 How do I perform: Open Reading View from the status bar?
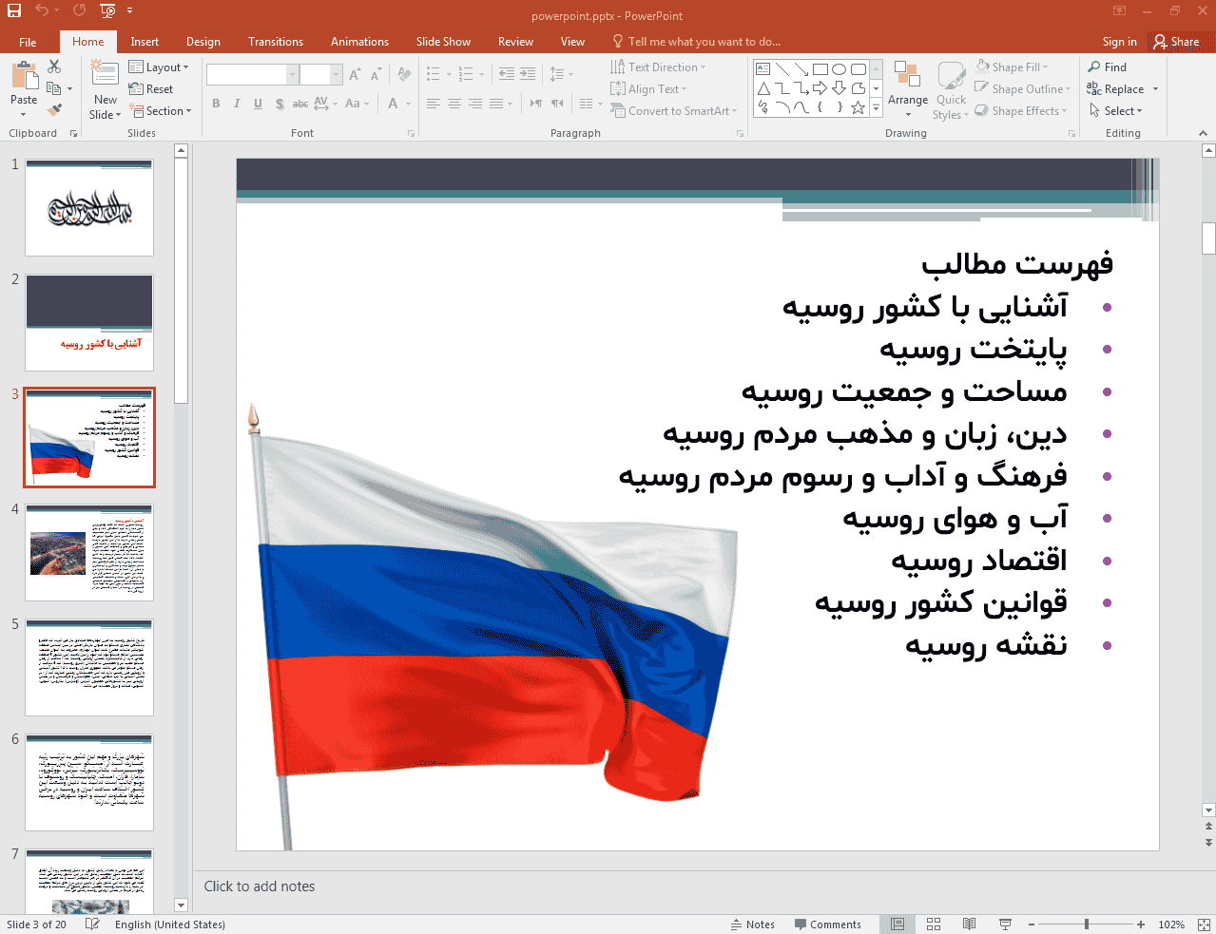pyautogui.click(x=969, y=924)
